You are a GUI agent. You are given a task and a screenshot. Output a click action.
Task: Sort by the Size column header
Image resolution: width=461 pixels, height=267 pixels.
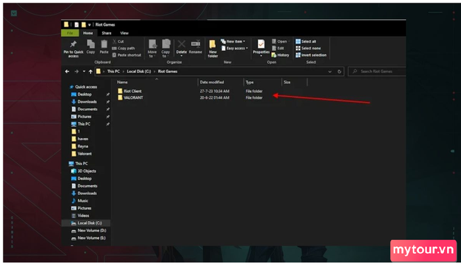(x=287, y=82)
